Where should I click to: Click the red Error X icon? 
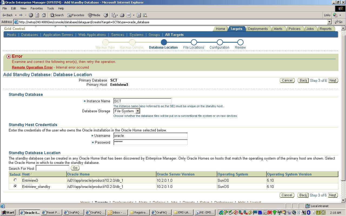[9, 56]
